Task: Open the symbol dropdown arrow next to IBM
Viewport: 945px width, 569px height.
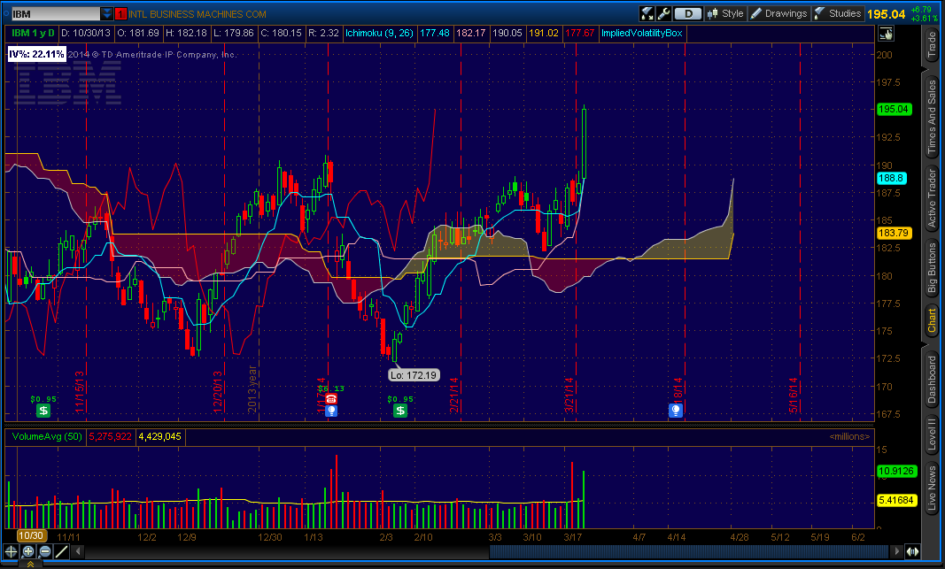Action: [106, 13]
